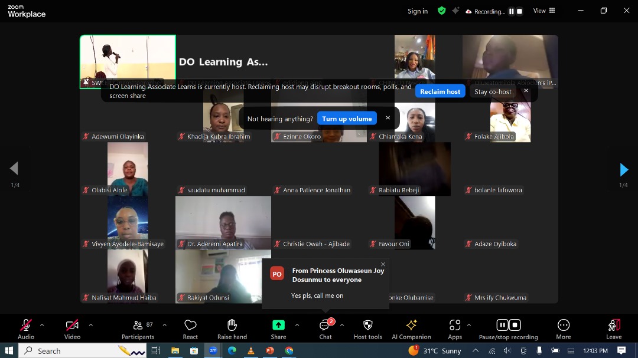Open the Participants list
Image resolution: width=638 pixels, height=358 pixels.
[138, 326]
